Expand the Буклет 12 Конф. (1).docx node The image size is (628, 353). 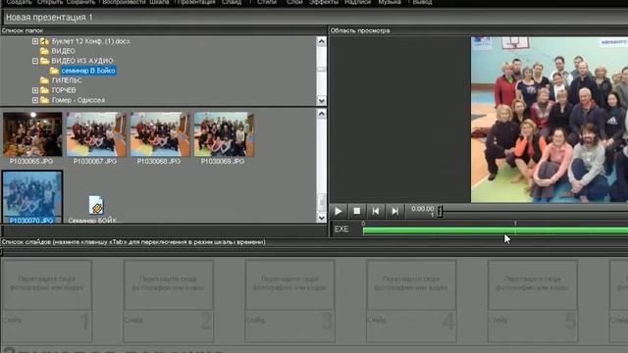point(35,41)
